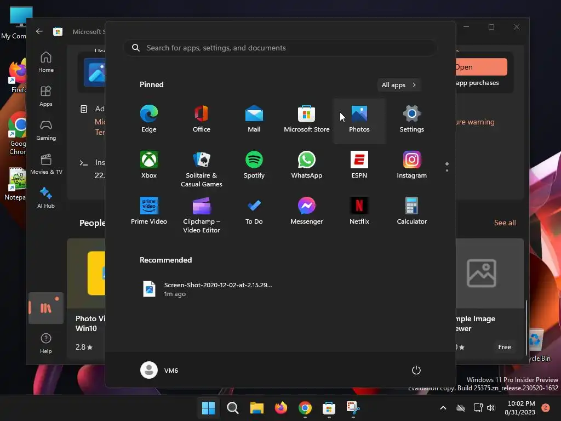Launch Messenger
Screen dimensions: 561x421
307,212
